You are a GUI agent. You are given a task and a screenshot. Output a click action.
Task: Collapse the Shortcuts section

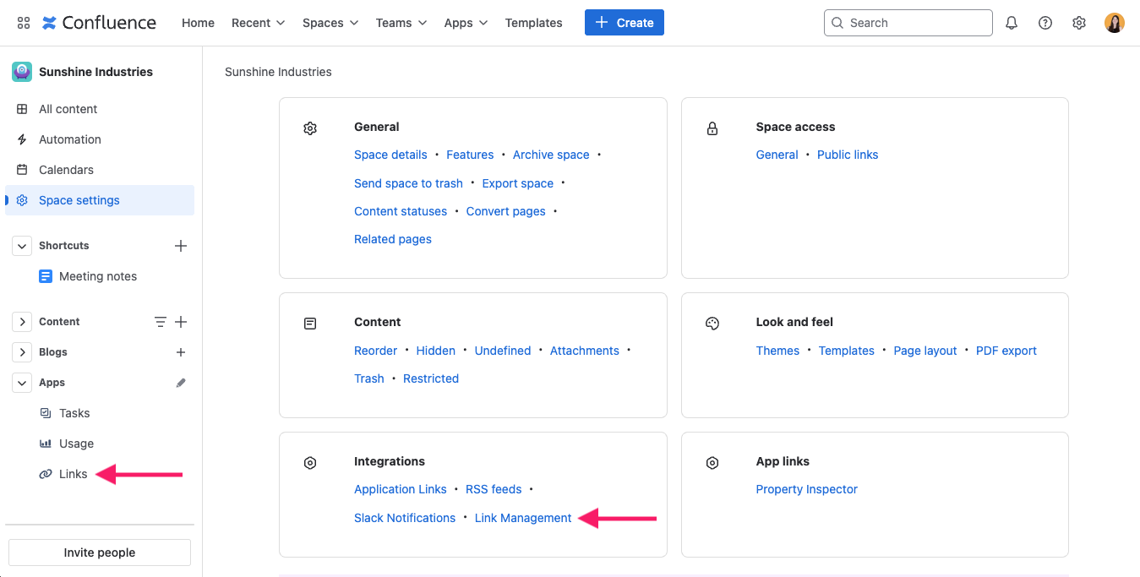point(21,245)
